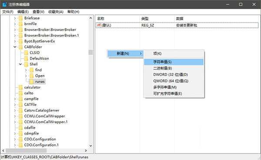Image resolution: width=261 pixels, height=160 pixels.
Task: Select 二进制值(B) from the submenu
Action: pos(174,68)
